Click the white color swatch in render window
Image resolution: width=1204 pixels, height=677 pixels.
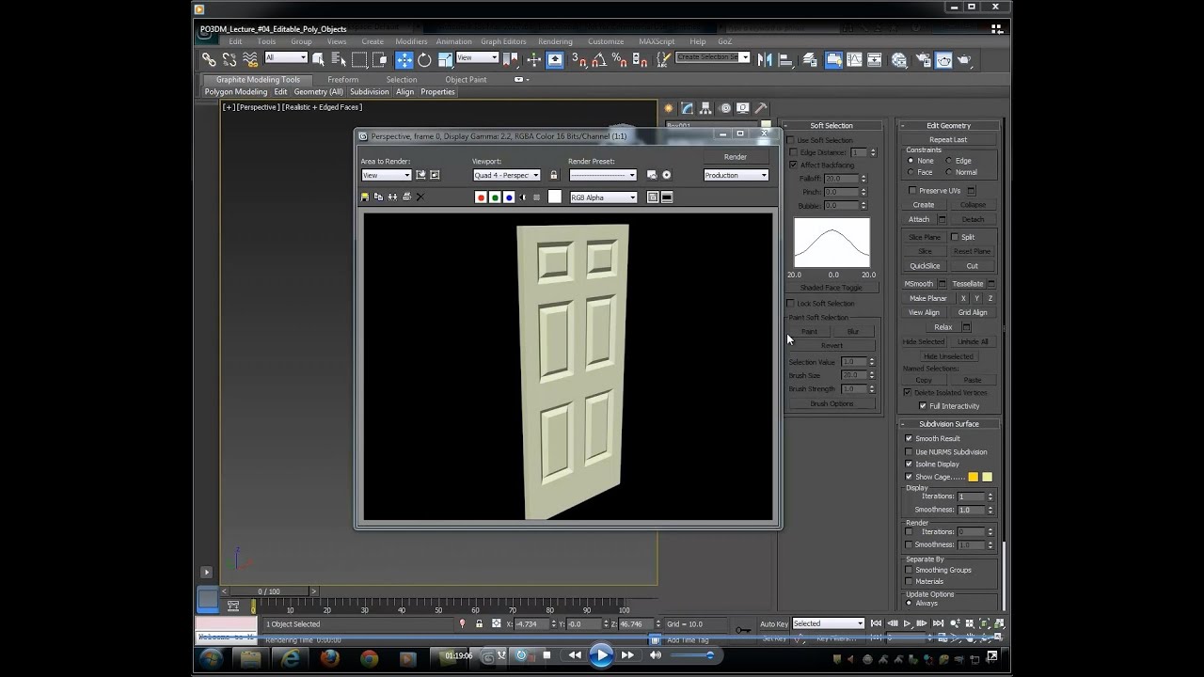tap(555, 197)
